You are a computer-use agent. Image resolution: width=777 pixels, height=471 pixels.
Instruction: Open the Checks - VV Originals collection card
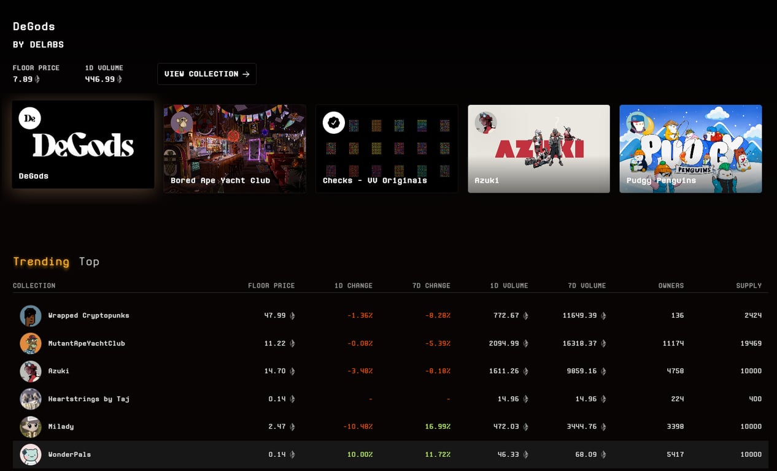387,148
